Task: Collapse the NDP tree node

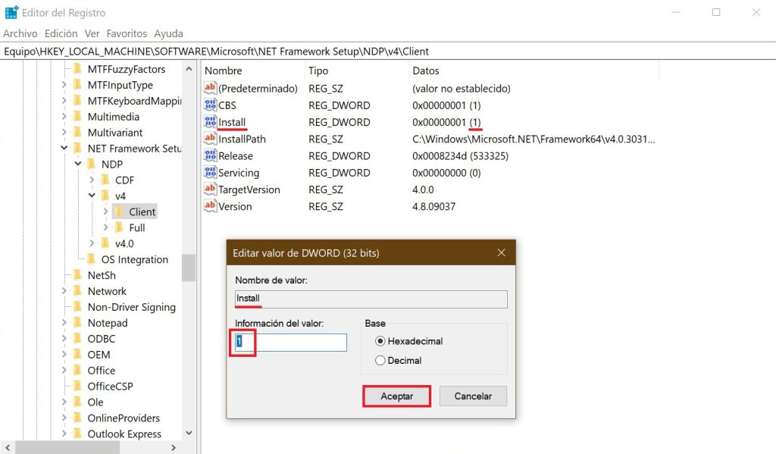Action: 78,164
